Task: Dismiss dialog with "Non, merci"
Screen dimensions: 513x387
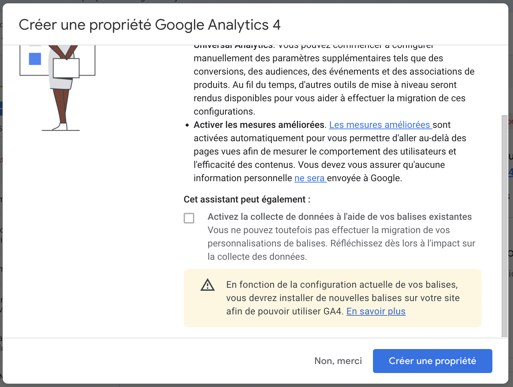Action: (338, 361)
